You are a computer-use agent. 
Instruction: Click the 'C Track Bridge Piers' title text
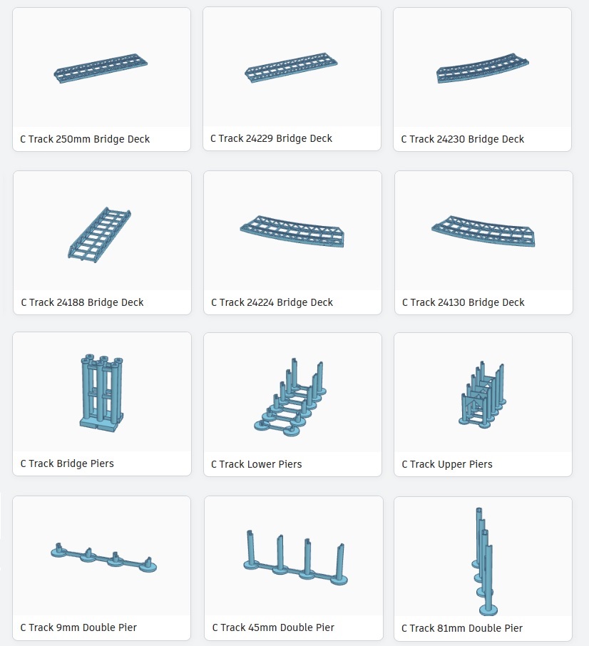pyautogui.click(x=67, y=463)
